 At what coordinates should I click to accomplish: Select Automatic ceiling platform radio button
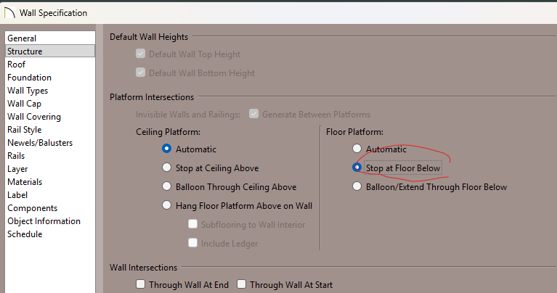click(x=167, y=149)
